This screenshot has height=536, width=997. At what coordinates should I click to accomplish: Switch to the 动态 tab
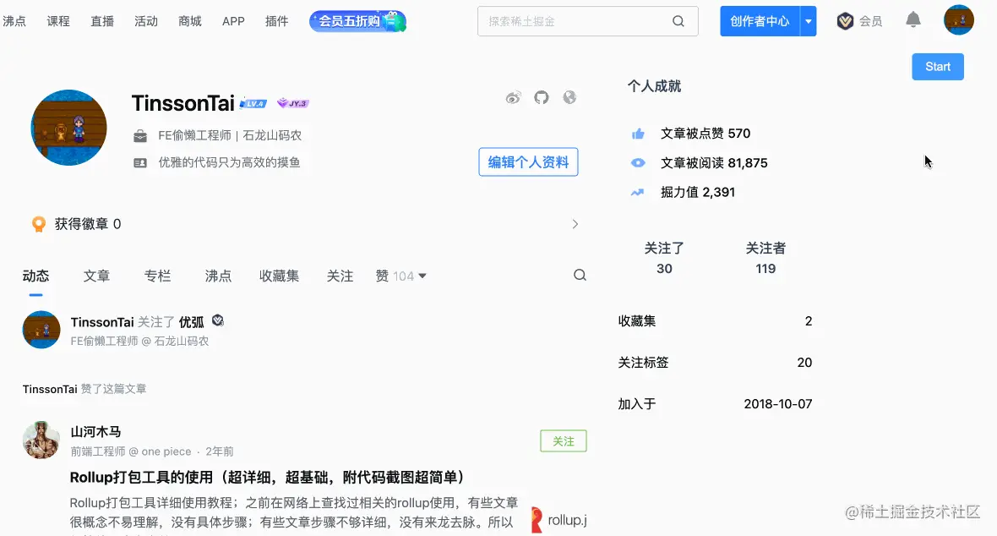[x=35, y=276]
